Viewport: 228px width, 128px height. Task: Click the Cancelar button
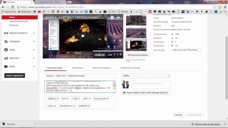click(178, 115)
